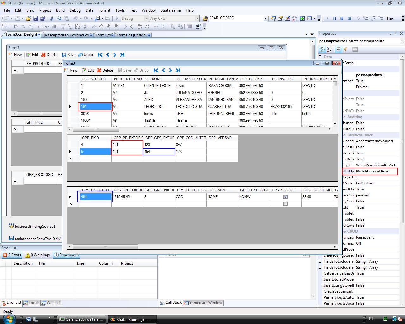Click the New button in running Form3 toolbar
The width and height of the screenshot is (405, 324).
click(71, 70)
